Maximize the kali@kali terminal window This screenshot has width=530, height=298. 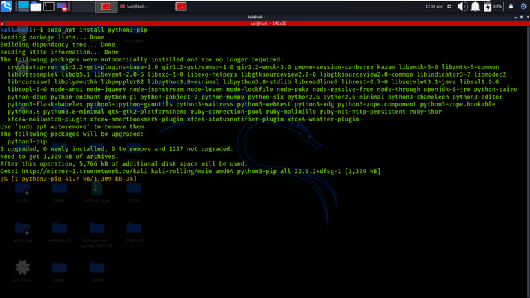pyautogui.click(x=522, y=17)
